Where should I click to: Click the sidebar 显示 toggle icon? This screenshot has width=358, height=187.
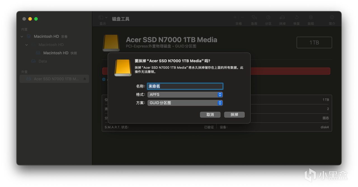click(101, 17)
